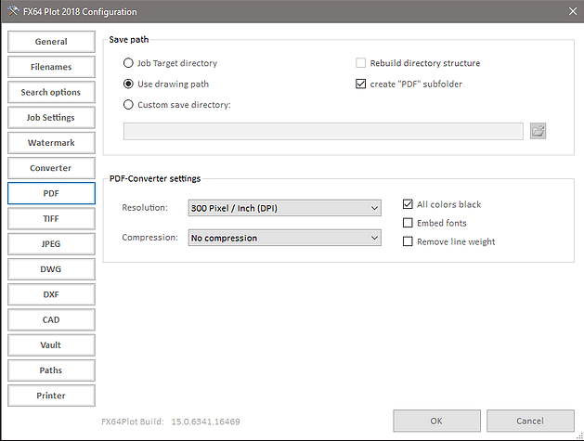This screenshot has width=584, height=441.
Task: Choose Custom save directory radio option
Action: point(128,105)
